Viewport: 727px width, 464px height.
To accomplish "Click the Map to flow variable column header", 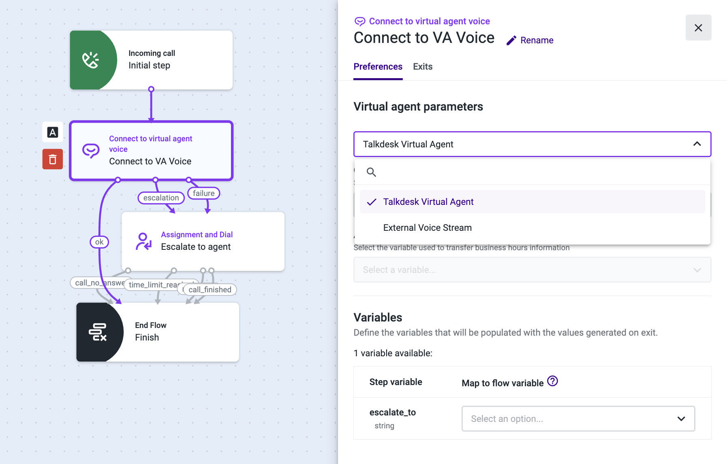I will click(x=502, y=383).
